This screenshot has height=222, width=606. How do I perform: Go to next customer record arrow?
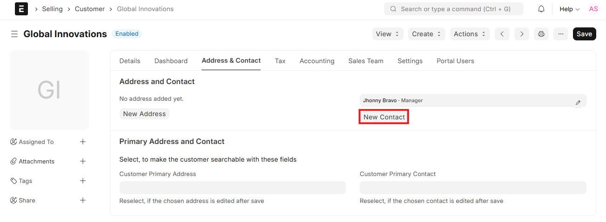[522, 34]
